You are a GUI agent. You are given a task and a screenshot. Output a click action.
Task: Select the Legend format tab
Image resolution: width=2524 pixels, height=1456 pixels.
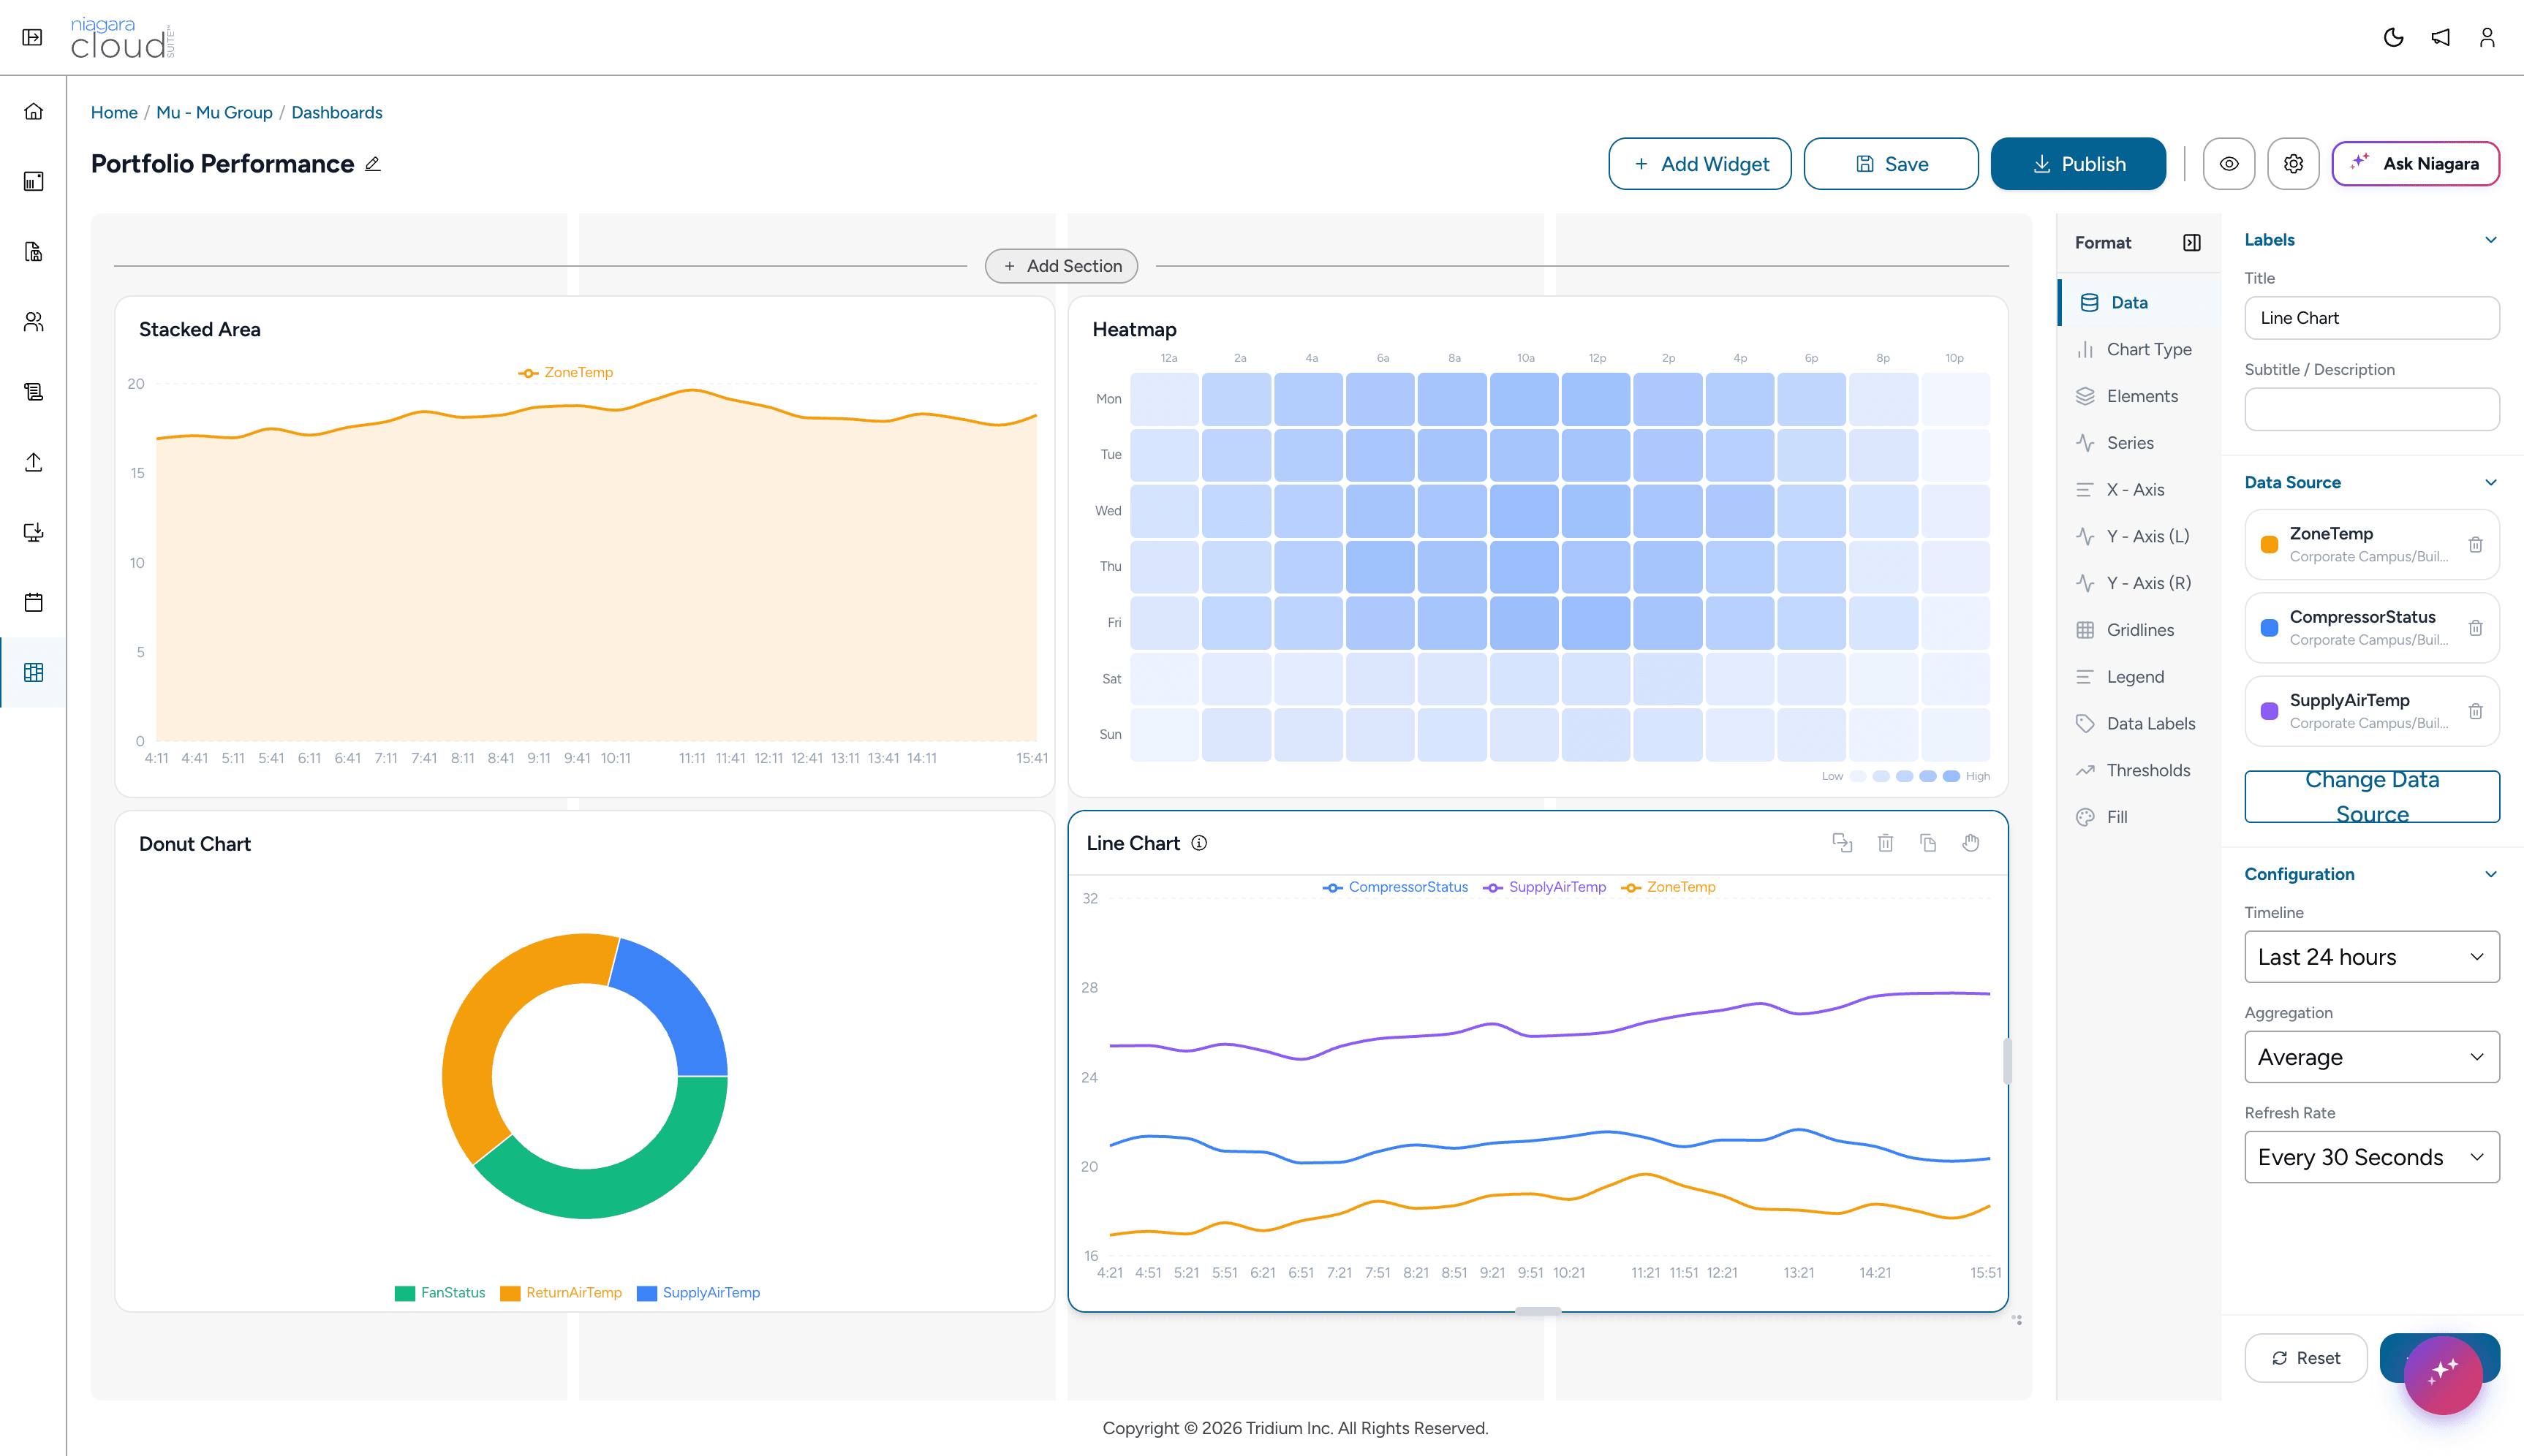click(x=2138, y=677)
